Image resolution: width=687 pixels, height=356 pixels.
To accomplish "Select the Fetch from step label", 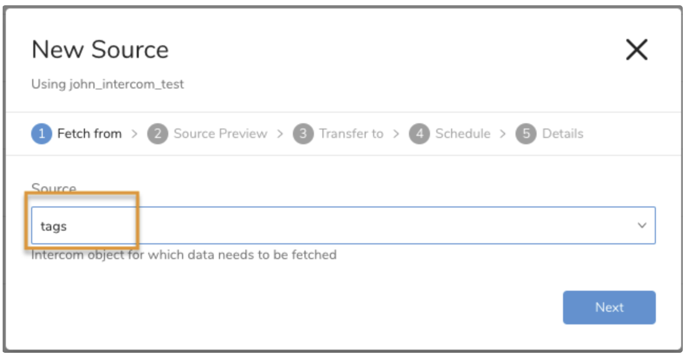I will 89,134.
